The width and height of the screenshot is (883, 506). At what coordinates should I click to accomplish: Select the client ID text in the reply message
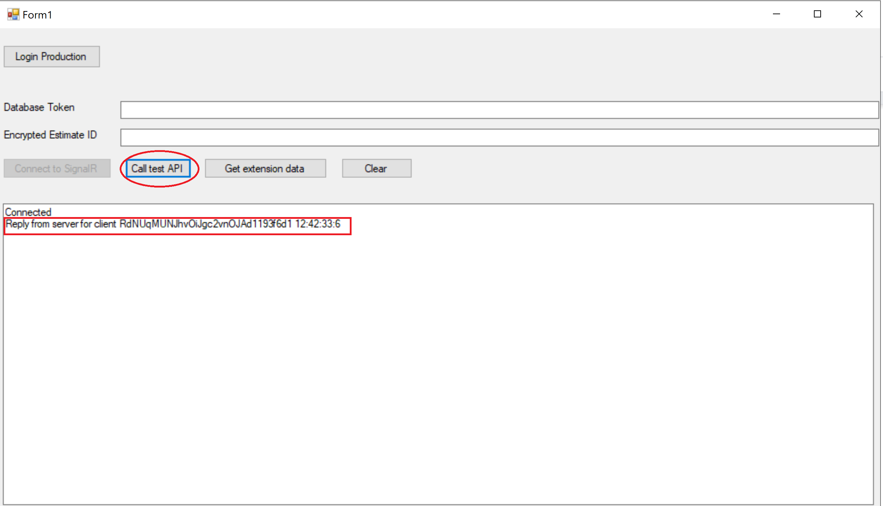pyautogui.click(x=205, y=224)
